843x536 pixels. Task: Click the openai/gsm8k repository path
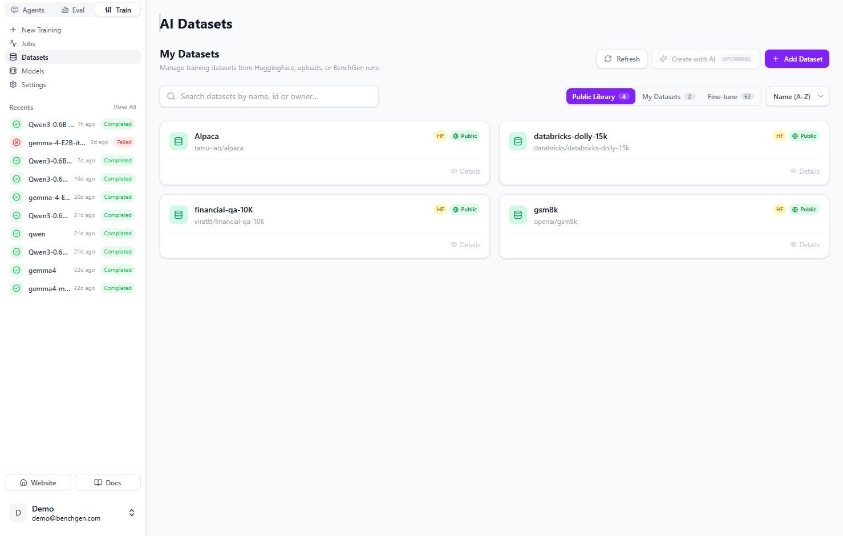point(556,222)
